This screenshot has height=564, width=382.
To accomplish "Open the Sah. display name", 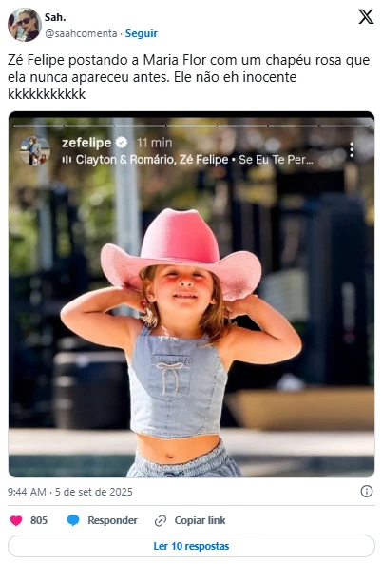I will 55,17.
